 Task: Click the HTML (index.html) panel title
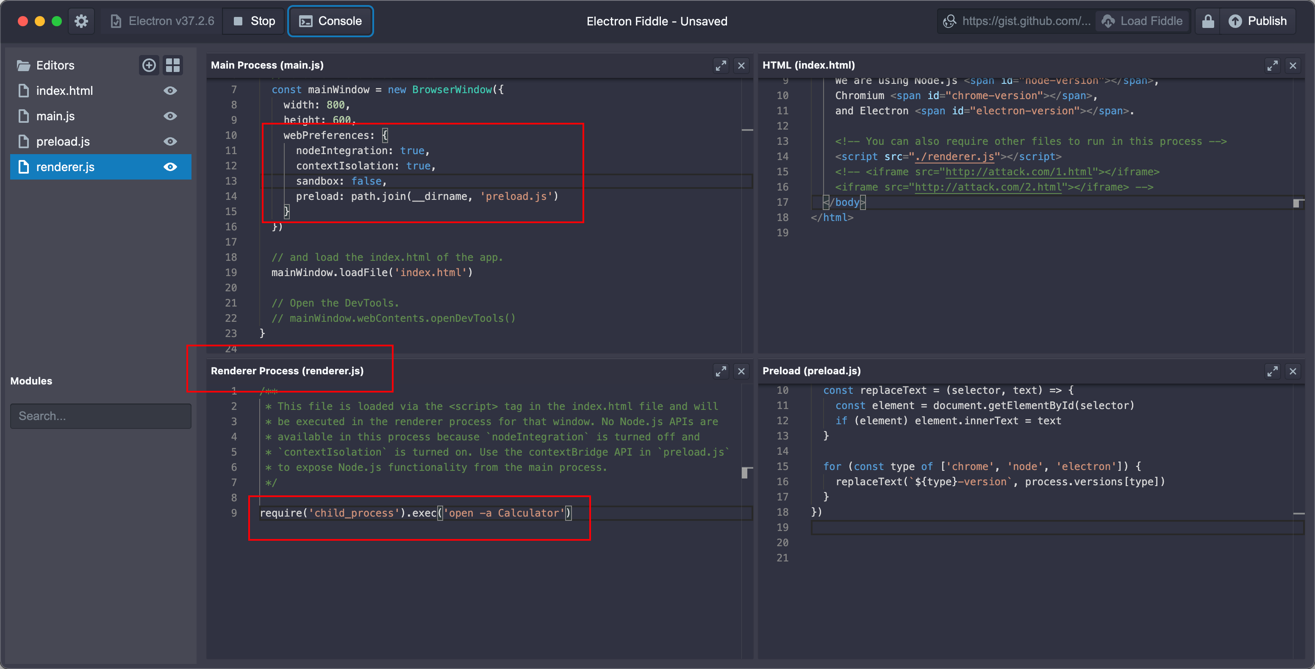pyautogui.click(x=808, y=65)
